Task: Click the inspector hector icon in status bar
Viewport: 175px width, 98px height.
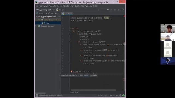Action: [120, 96]
